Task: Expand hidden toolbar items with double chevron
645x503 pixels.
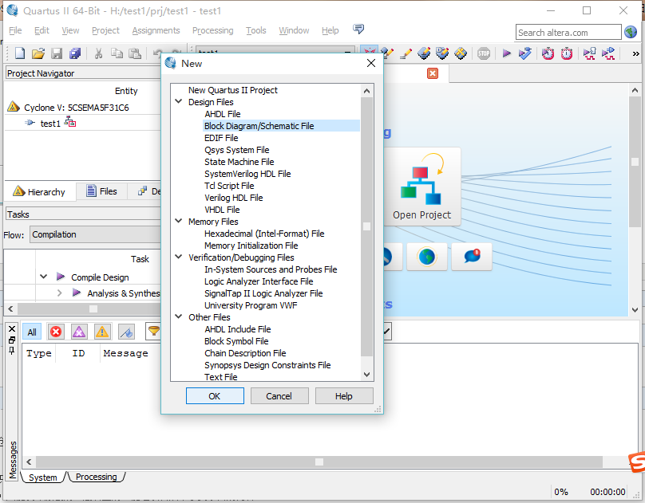Action: point(635,53)
